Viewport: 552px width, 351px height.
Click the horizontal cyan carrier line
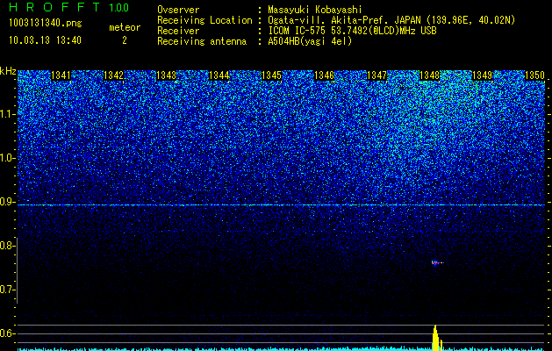282,204
